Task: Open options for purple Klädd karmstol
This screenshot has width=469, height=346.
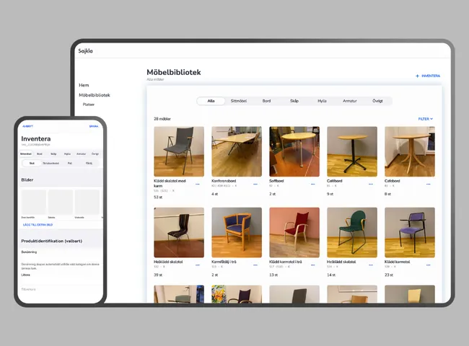Action: click(x=429, y=265)
